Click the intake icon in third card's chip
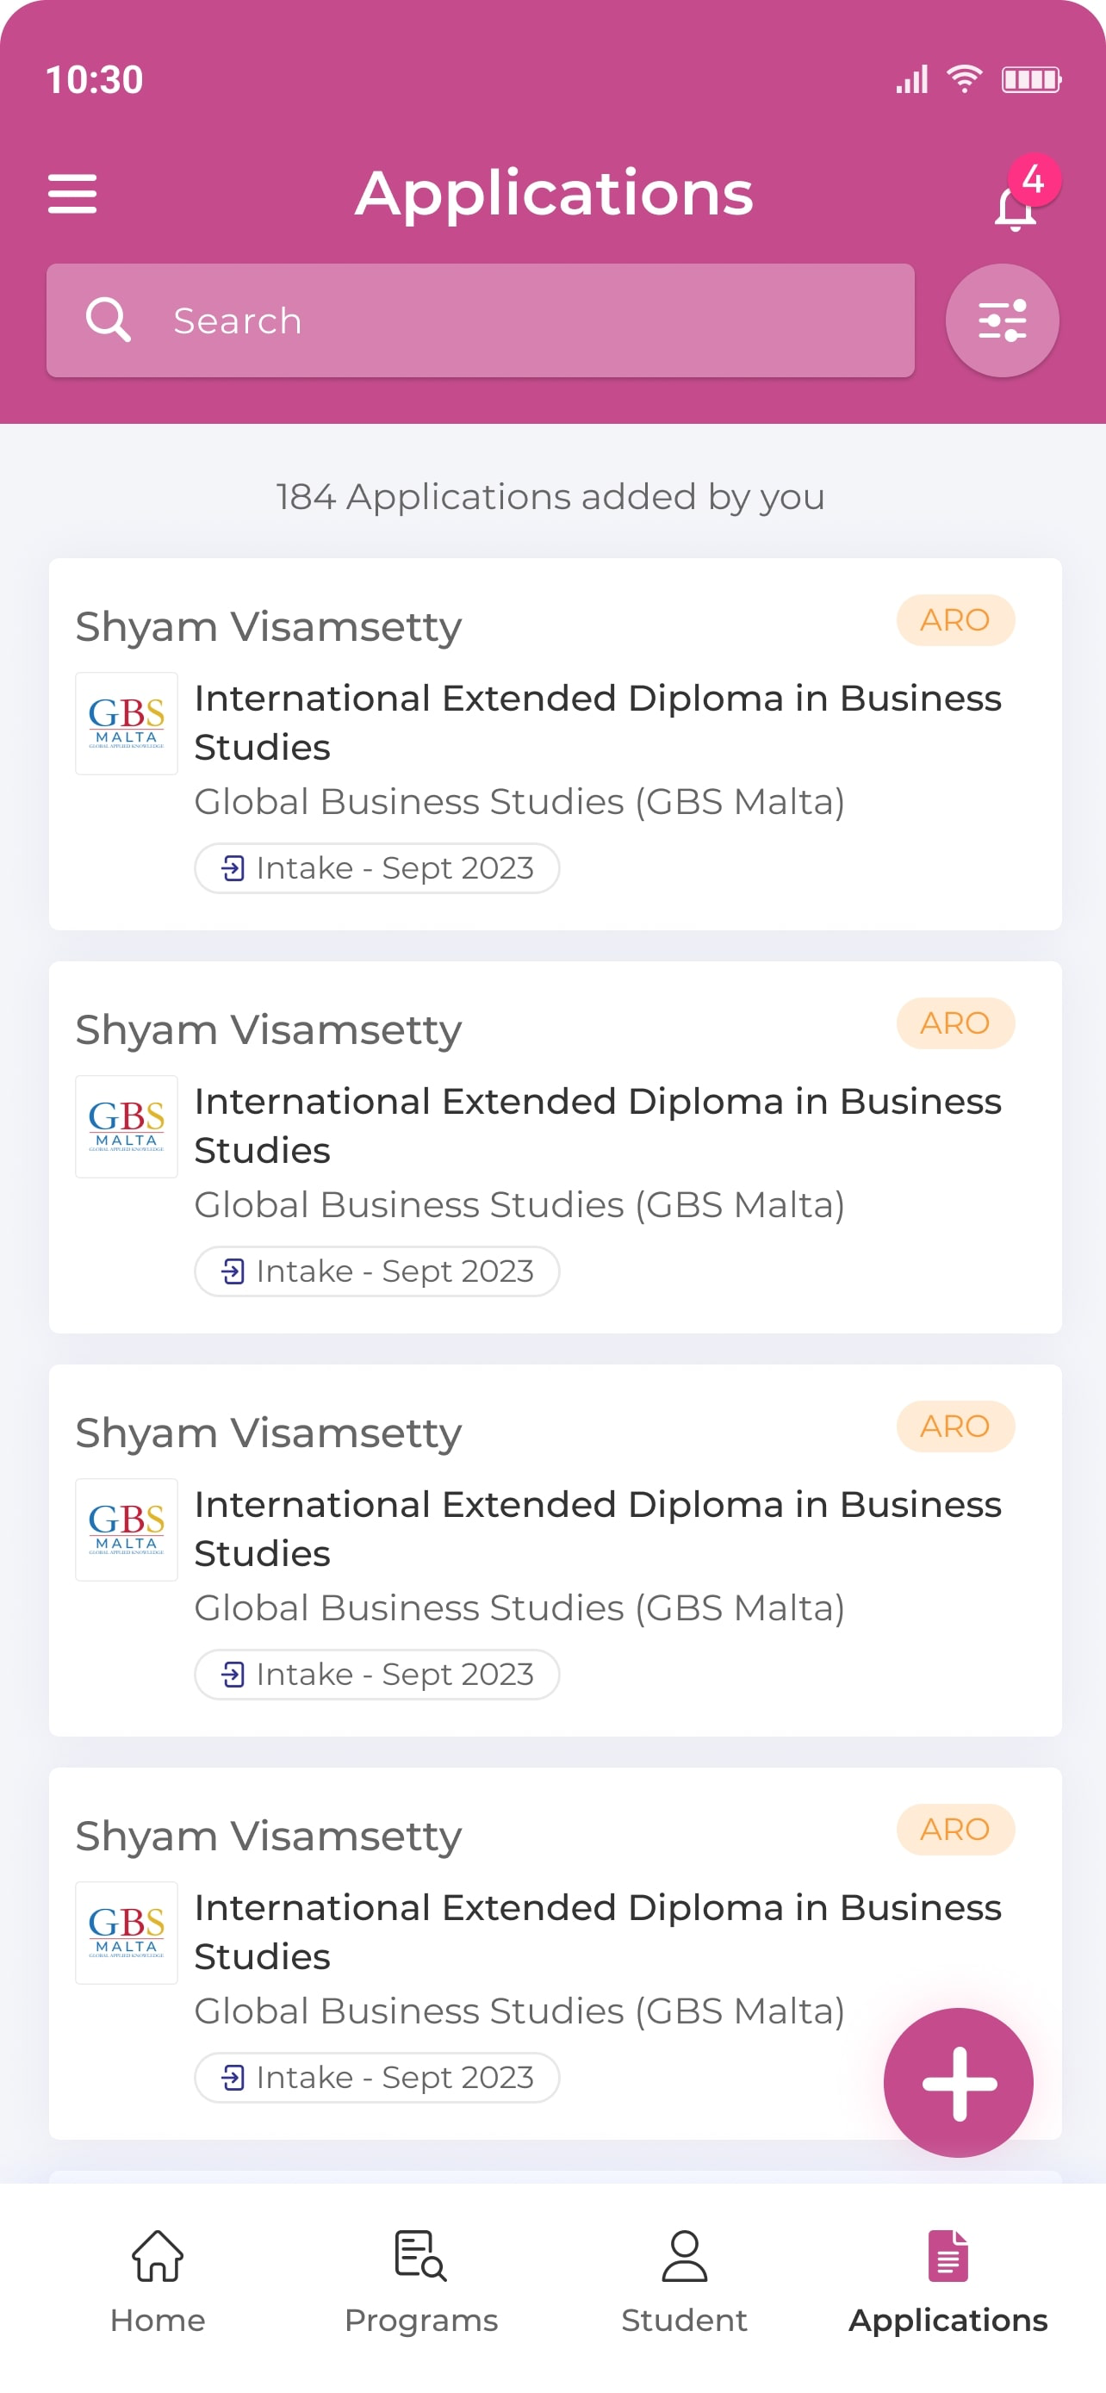Screen dimensions: 1106x2393 click(x=233, y=1674)
